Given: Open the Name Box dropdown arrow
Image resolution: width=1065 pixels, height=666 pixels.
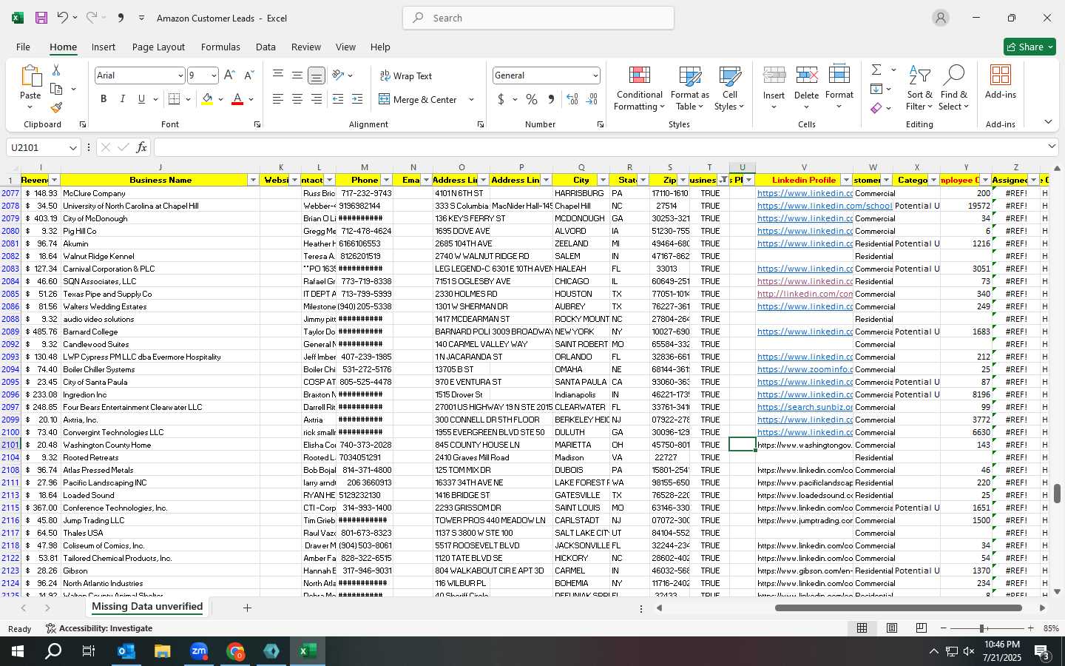Looking at the screenshot, I should tap(72, 148).
